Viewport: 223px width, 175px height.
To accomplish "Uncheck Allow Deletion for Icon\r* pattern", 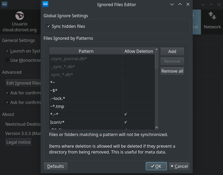I will coord(126,122).
